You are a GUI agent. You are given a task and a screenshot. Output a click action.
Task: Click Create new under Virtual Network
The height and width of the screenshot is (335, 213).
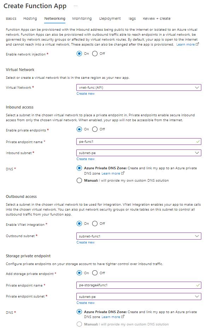(x=85, y=94)
